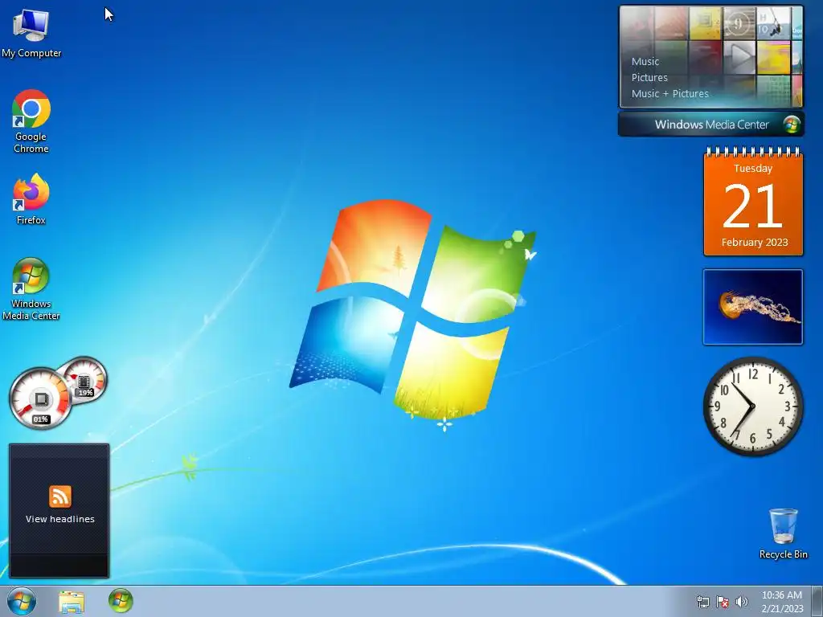Click the taskbar clock showing 10:36 AM
823x617 pixels.
point(781,595)
